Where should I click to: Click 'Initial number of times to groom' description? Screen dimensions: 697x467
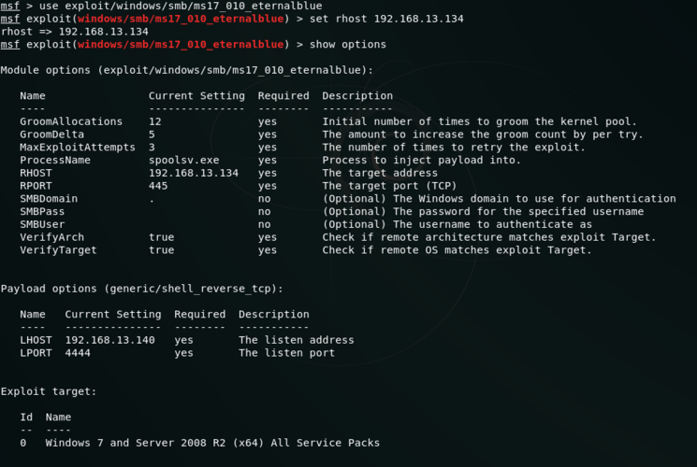[480, 121]
